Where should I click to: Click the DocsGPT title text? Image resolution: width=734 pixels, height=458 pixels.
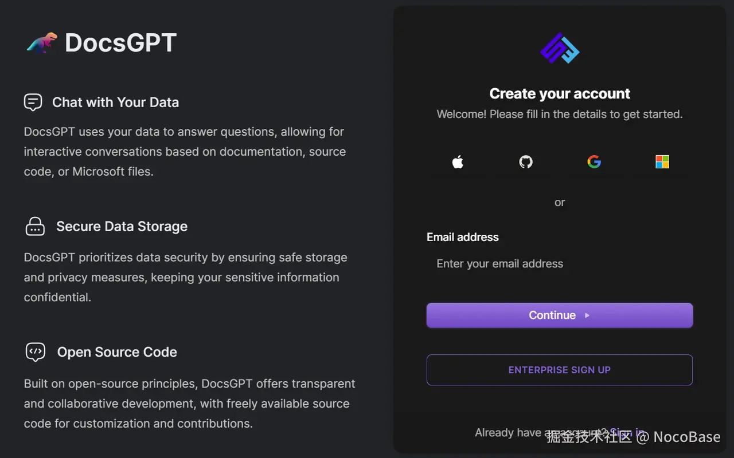[x=120, y=43]
